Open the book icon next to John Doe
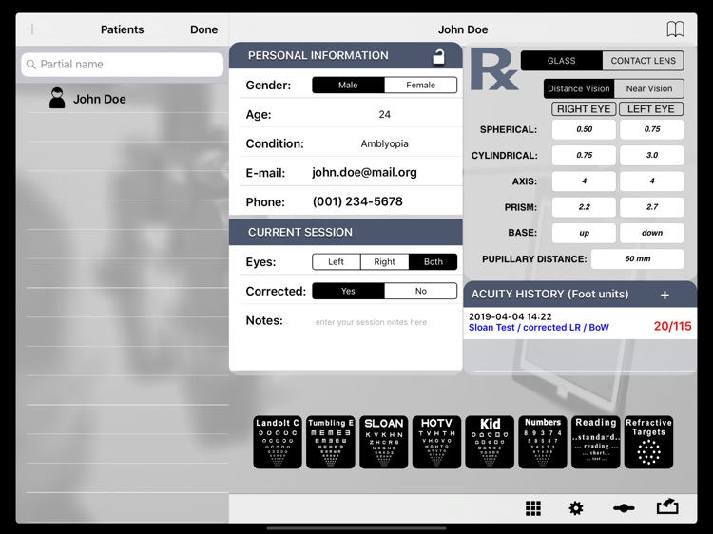The image size is (713, 534). 675,29
